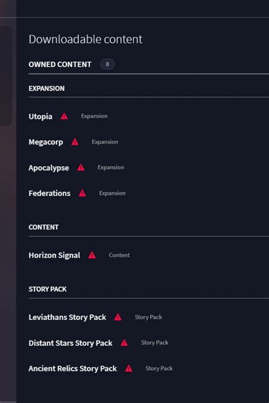Click the red alert icon by Apocalypse
The height and width of the screenshot is (403, 269).
(x=81, y=168)
